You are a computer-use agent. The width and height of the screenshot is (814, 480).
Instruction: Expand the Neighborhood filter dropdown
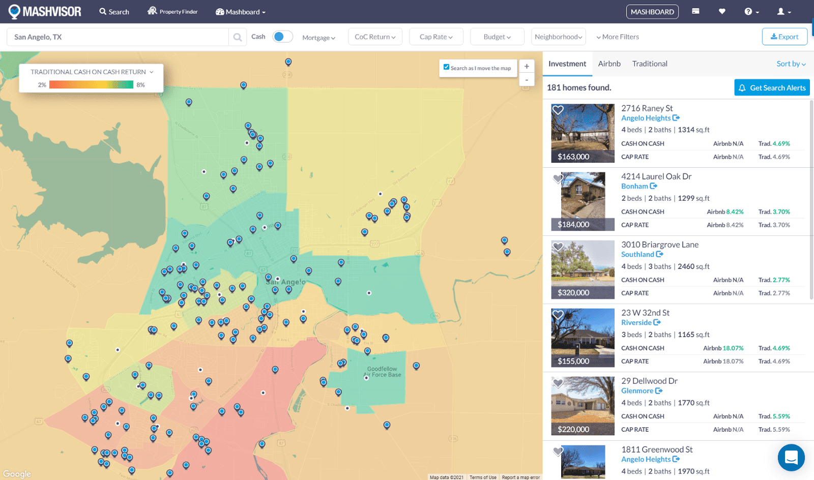(558, 37)
